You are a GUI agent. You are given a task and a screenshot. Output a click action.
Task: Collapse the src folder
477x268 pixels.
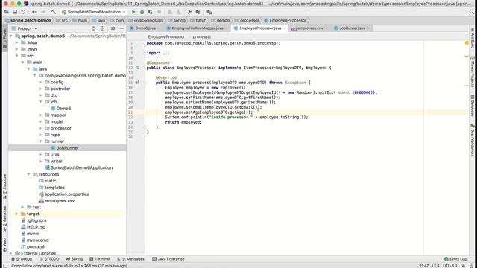point(16,56)
